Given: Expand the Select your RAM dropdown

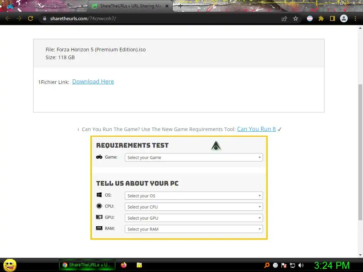Looking at the screenshot, I should pyautogui.click(x=194, y=229).
